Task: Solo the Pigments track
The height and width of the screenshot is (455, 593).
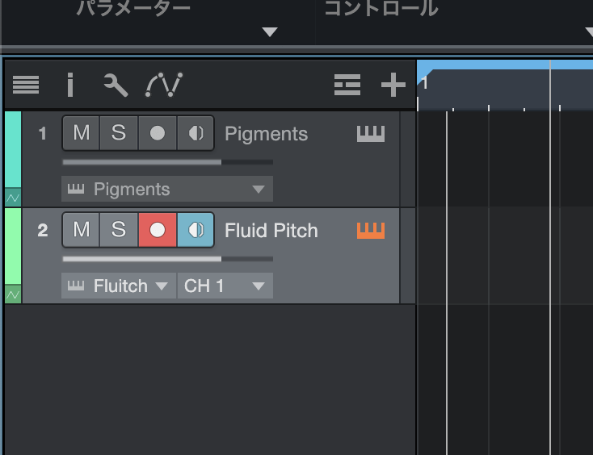Action: point(119,134)
